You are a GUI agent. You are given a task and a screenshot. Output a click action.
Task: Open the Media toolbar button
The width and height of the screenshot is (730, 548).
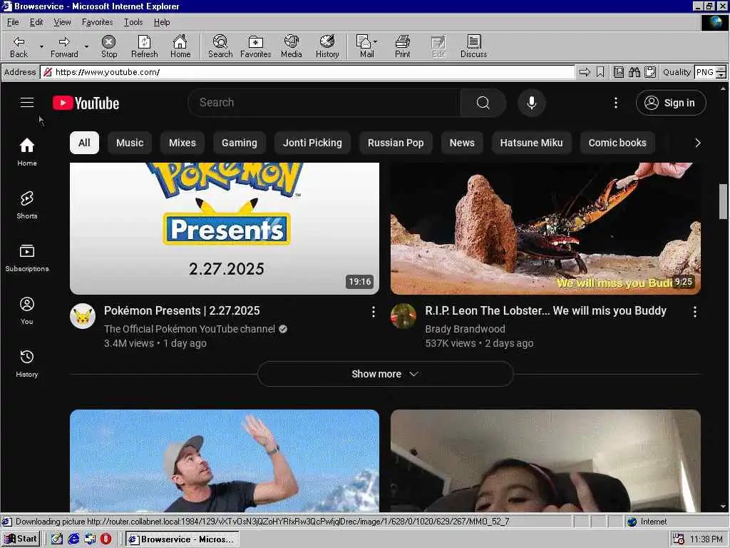(x=292, y=46)
